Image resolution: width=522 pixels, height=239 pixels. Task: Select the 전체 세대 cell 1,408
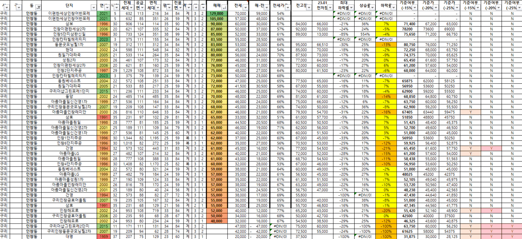pyautogui.click(x=127, y=164)
